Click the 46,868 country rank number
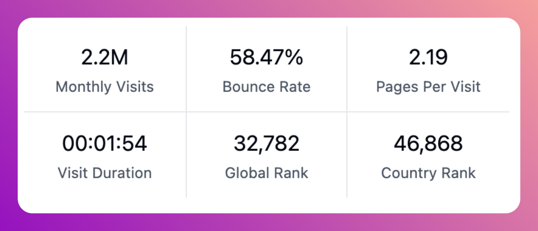The height and width of the screenshot is (231, 538). click(428, 144)
